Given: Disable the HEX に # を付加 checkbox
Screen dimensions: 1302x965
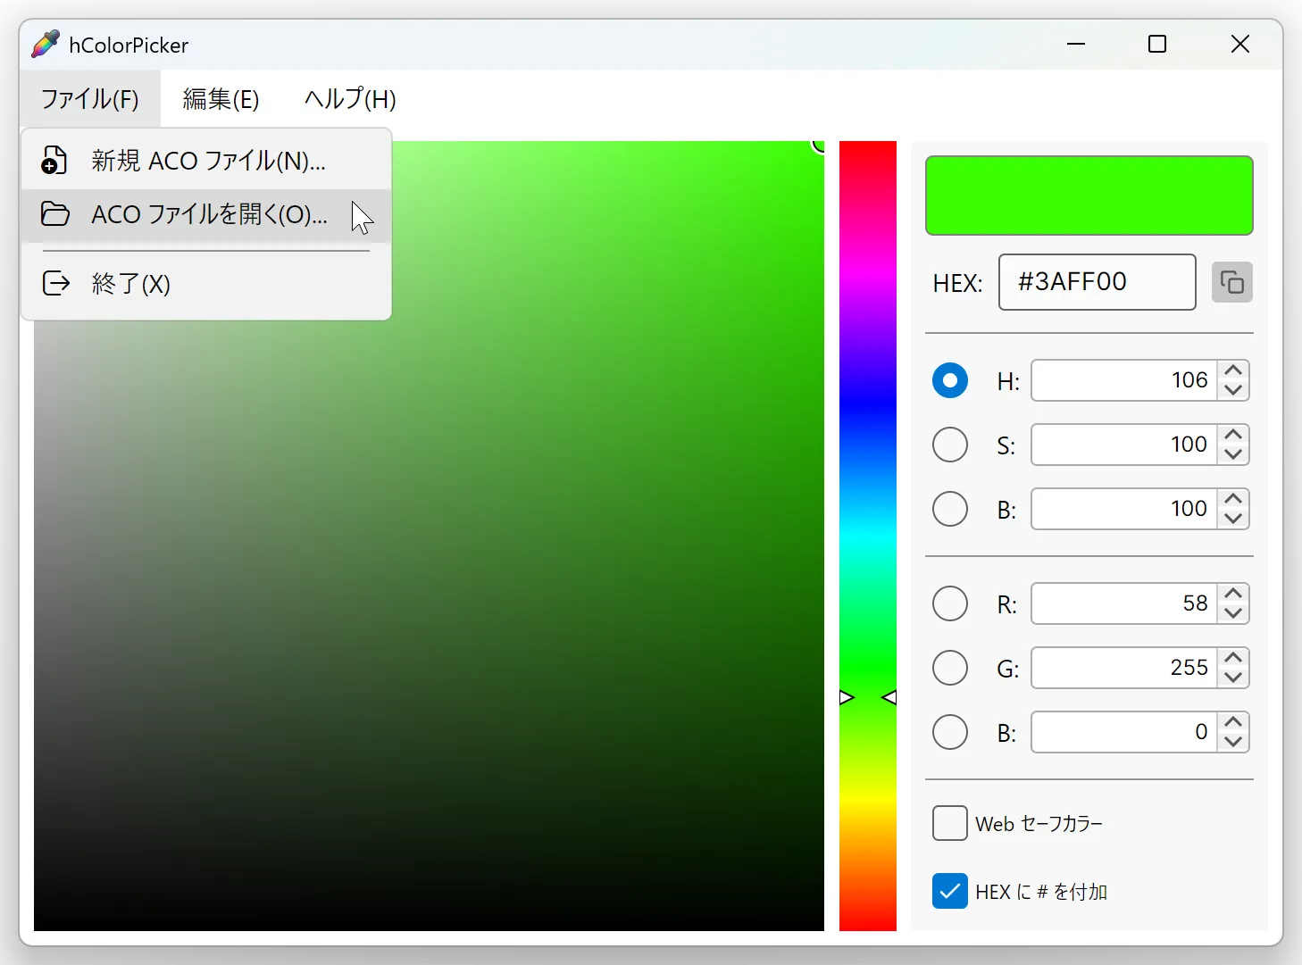Looking at the screenshot, I should (949, 890).
